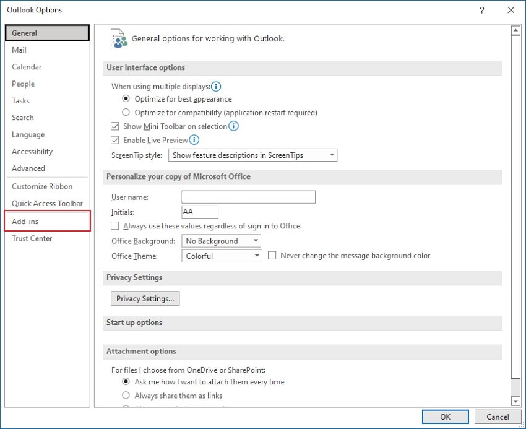Click the Privacy Settings... button
The height and width of the screenshot is (429, 526).
[x=145, y=298]
